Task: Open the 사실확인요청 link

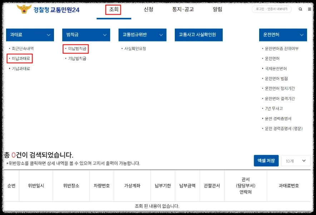Action: [135, 48]
